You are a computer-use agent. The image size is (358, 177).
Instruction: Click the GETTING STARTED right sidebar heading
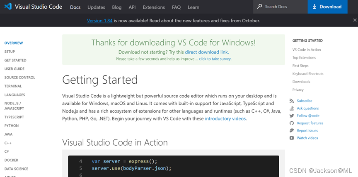307,41
